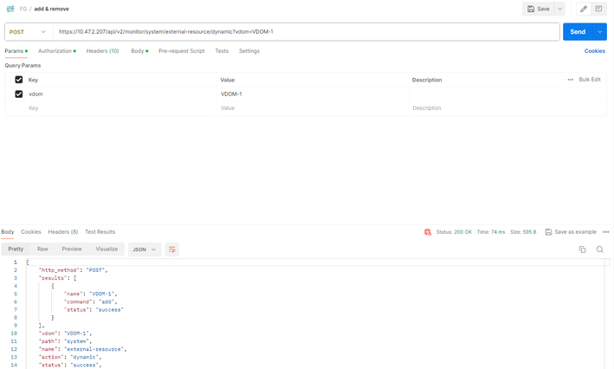Screen dimensions: 614x369
Task: Select the Raw view
Action: tap(42, 249)
